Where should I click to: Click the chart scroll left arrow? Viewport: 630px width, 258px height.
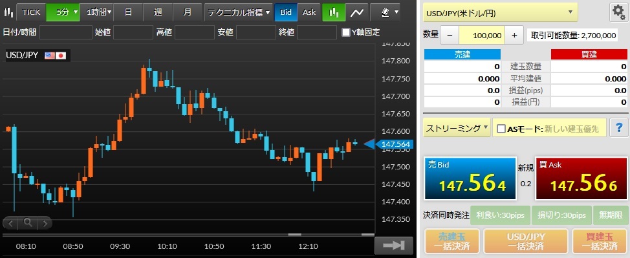pos(11,222)
